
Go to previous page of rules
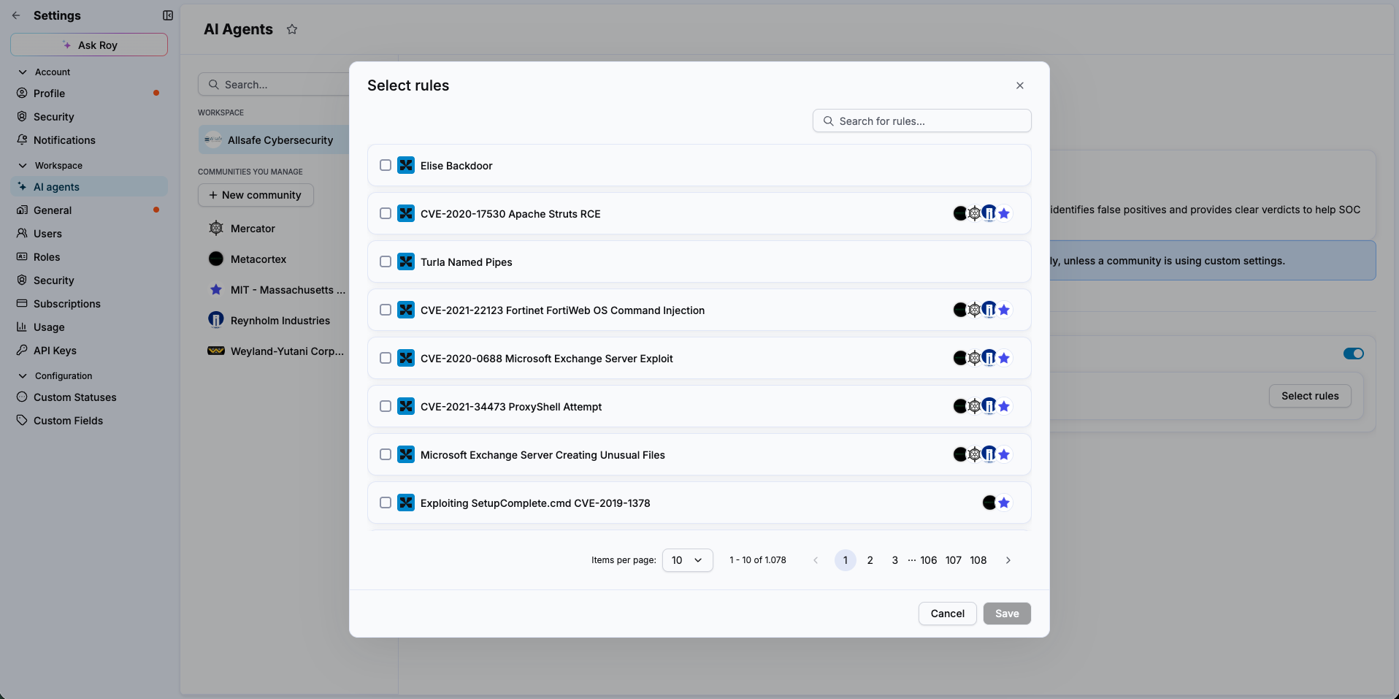coord(816,560)
